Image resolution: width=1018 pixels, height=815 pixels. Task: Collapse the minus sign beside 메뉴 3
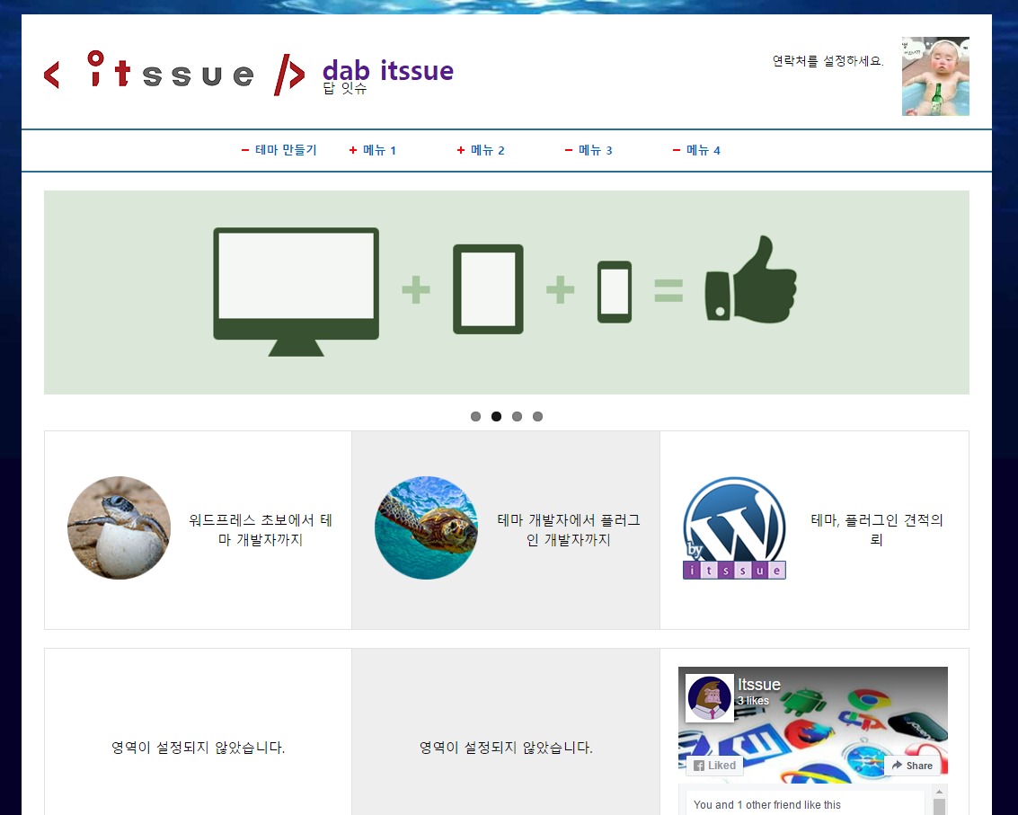pos(568,150)
